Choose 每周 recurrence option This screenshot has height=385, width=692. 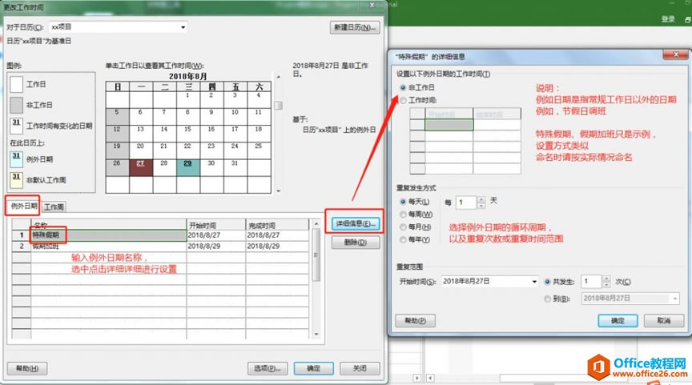tap(403, 215)
